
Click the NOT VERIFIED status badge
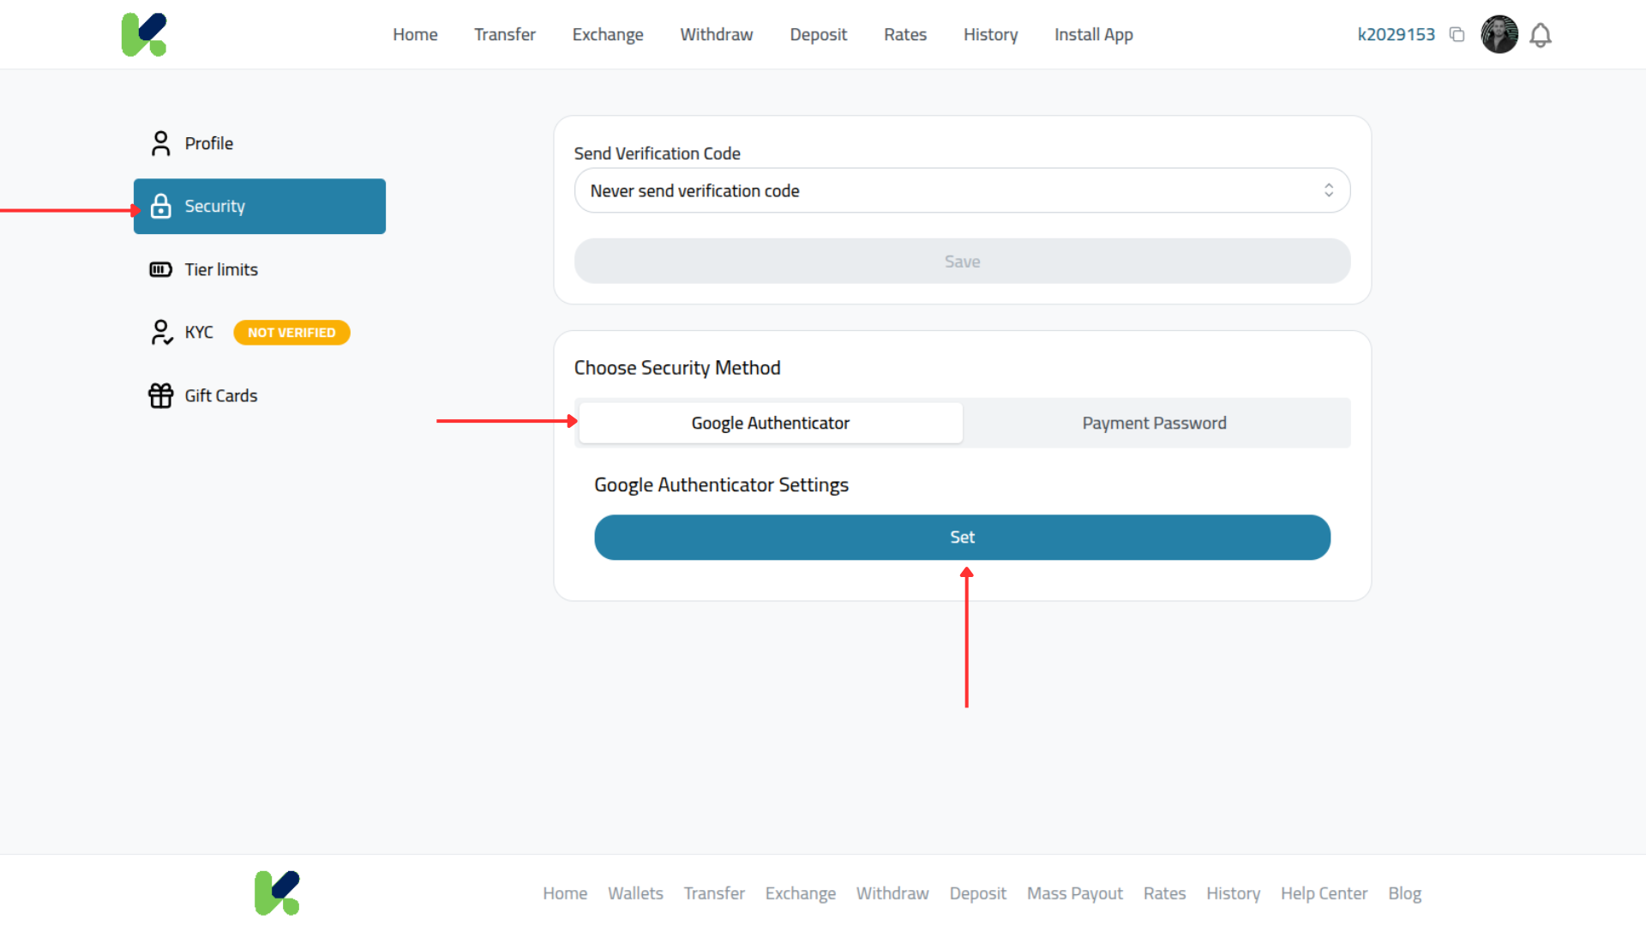point(291,333)
